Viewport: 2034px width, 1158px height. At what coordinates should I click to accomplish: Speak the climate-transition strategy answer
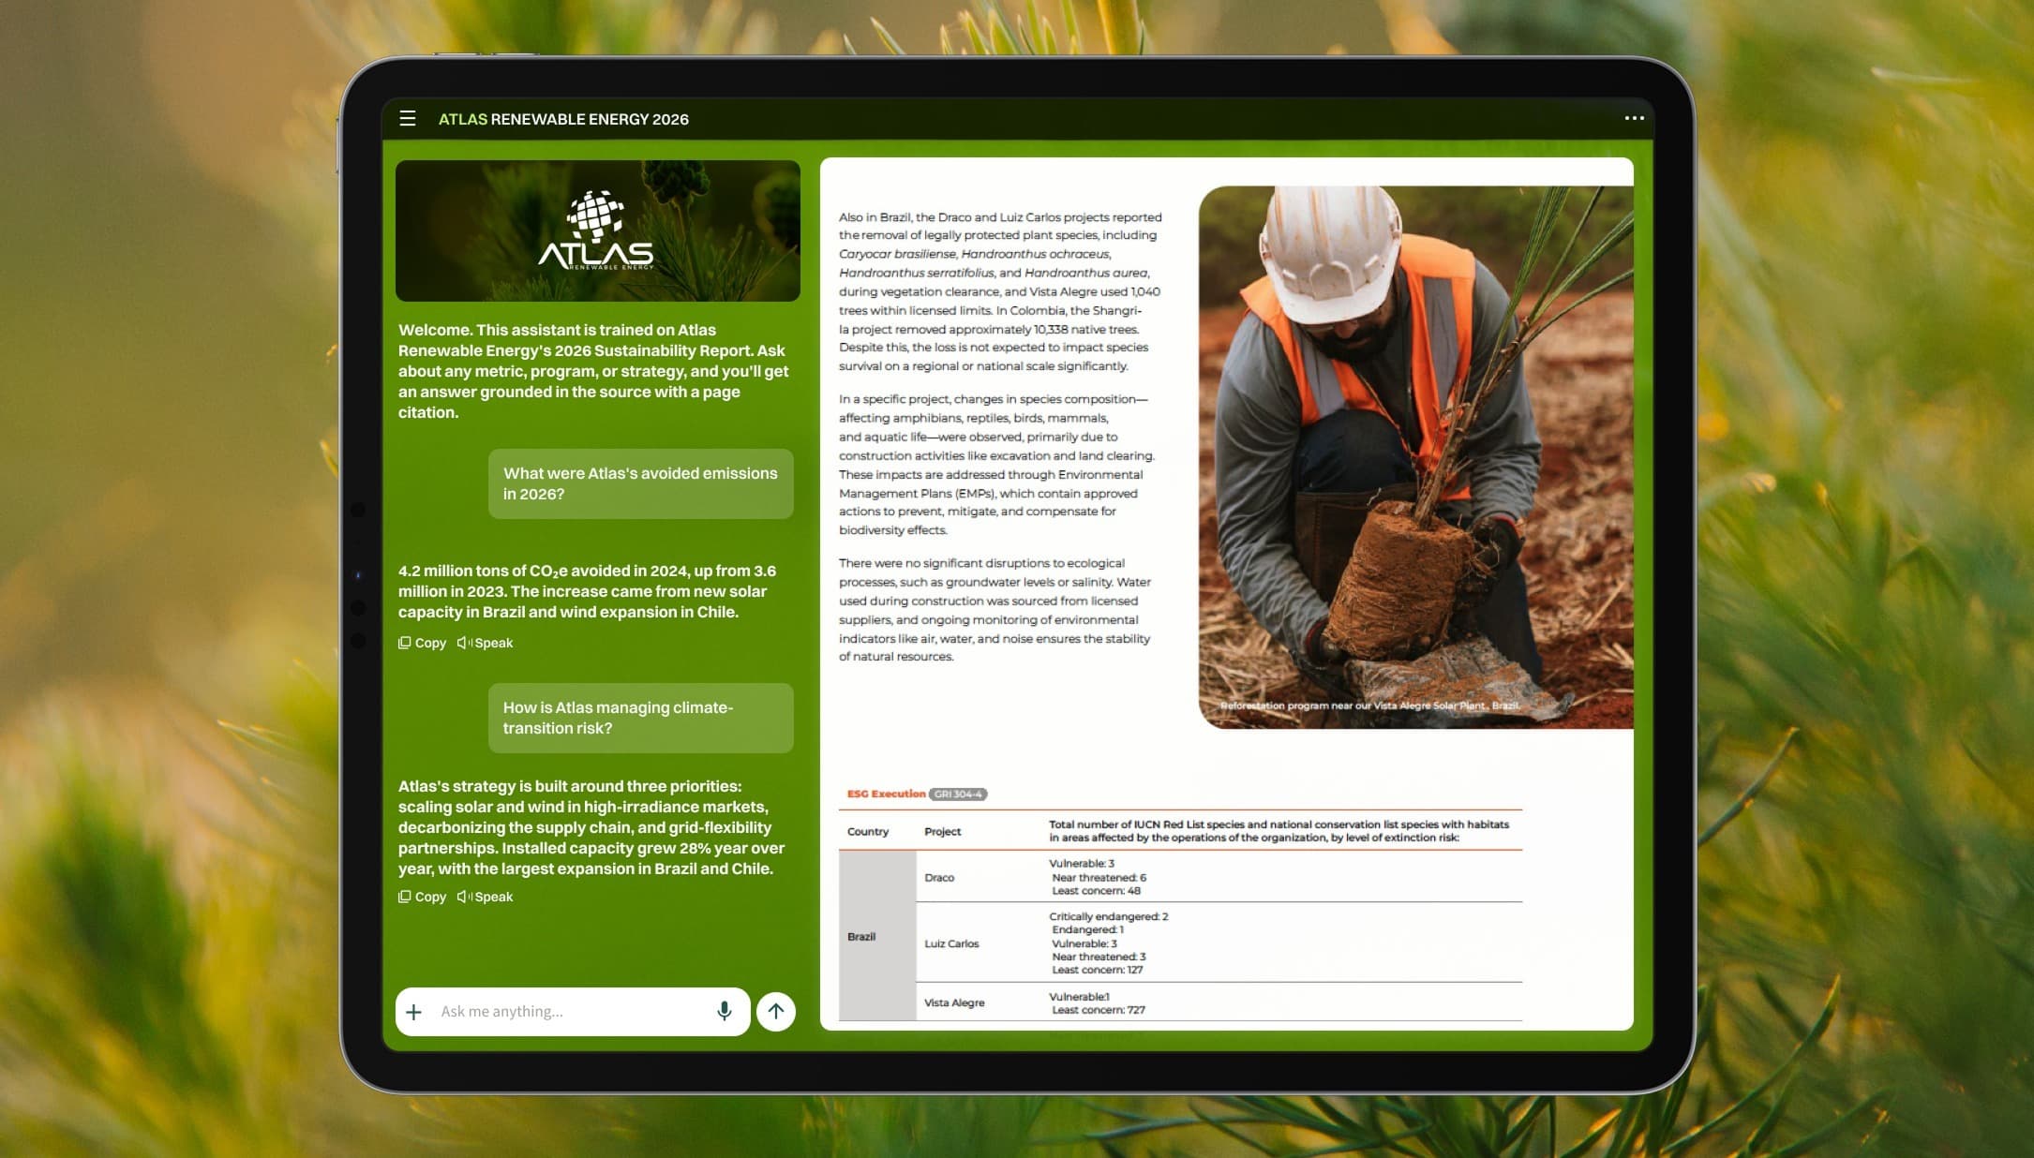[x=485, y=897]
